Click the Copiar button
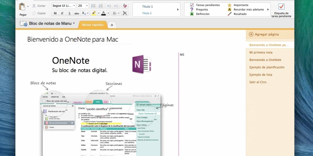Screen dimensions: 313x156 pyautogui.click(x=39, y=13)
